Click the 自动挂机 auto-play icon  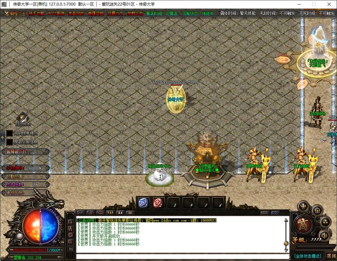(x=23, y=119)
